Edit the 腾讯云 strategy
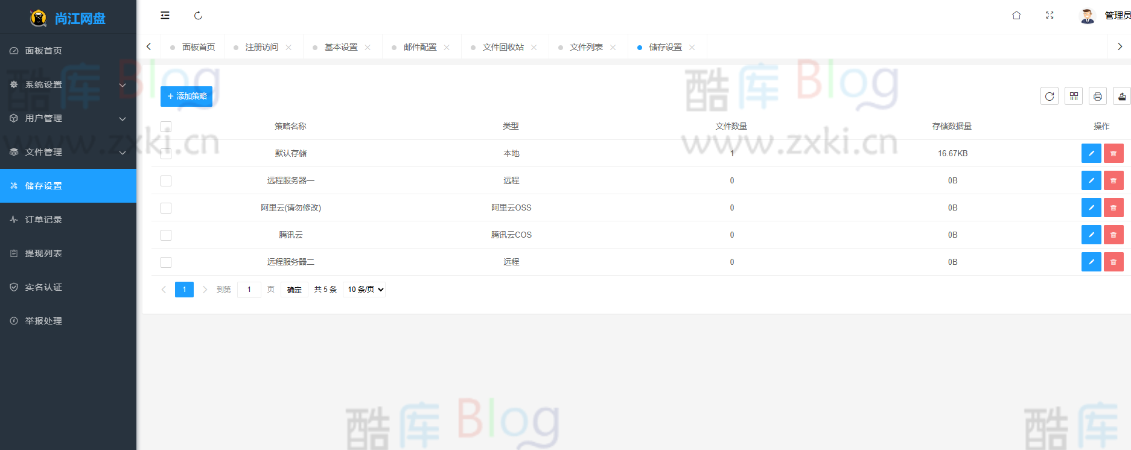The image size is (1131, 450). [x=1091, y=235]
